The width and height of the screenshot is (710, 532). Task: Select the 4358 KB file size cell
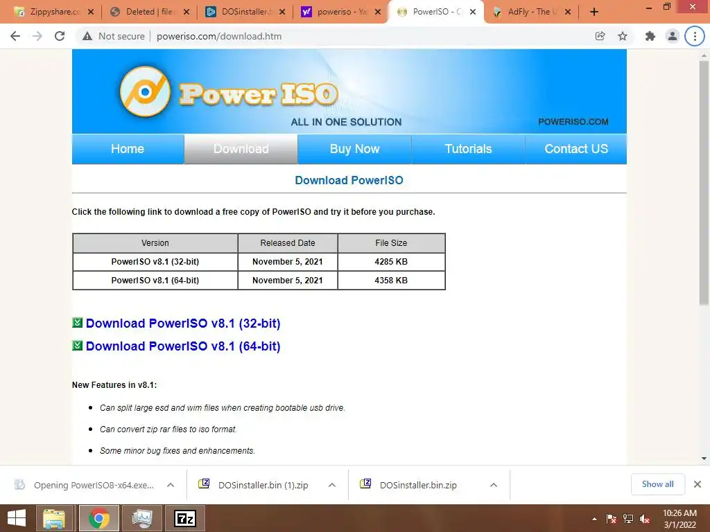pos(391,281)
